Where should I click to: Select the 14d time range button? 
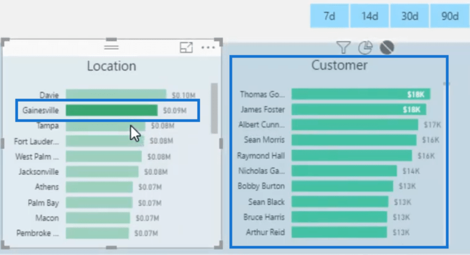(x=370, y=16)
